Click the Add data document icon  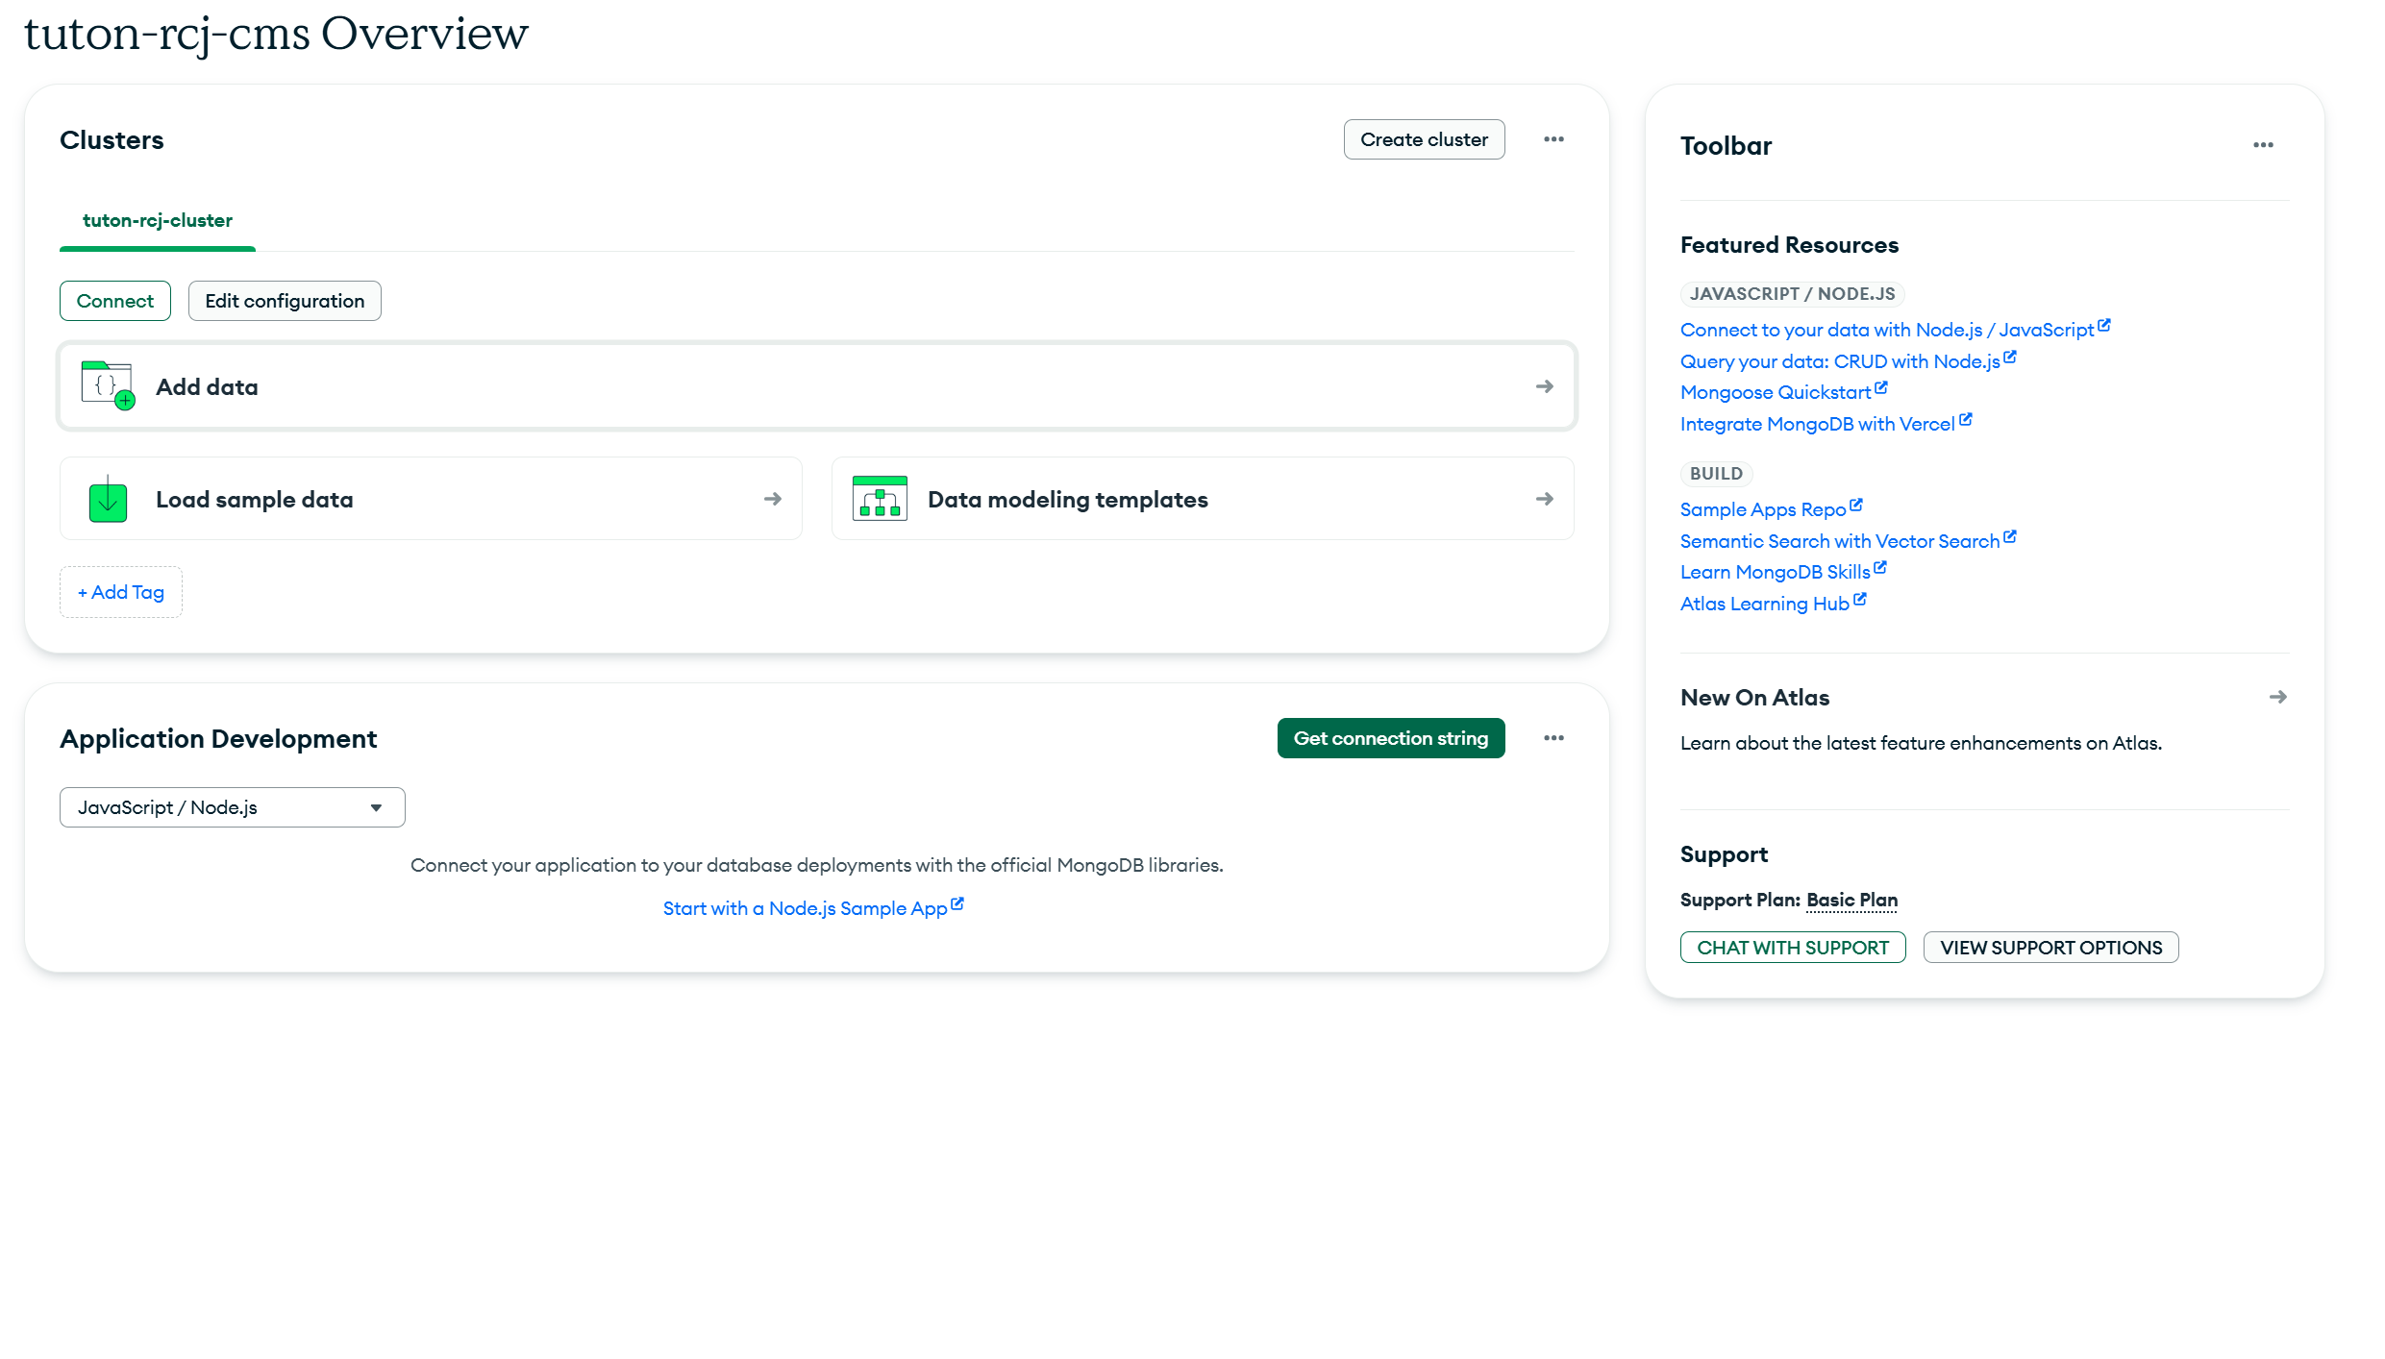(x=108, y=385)
